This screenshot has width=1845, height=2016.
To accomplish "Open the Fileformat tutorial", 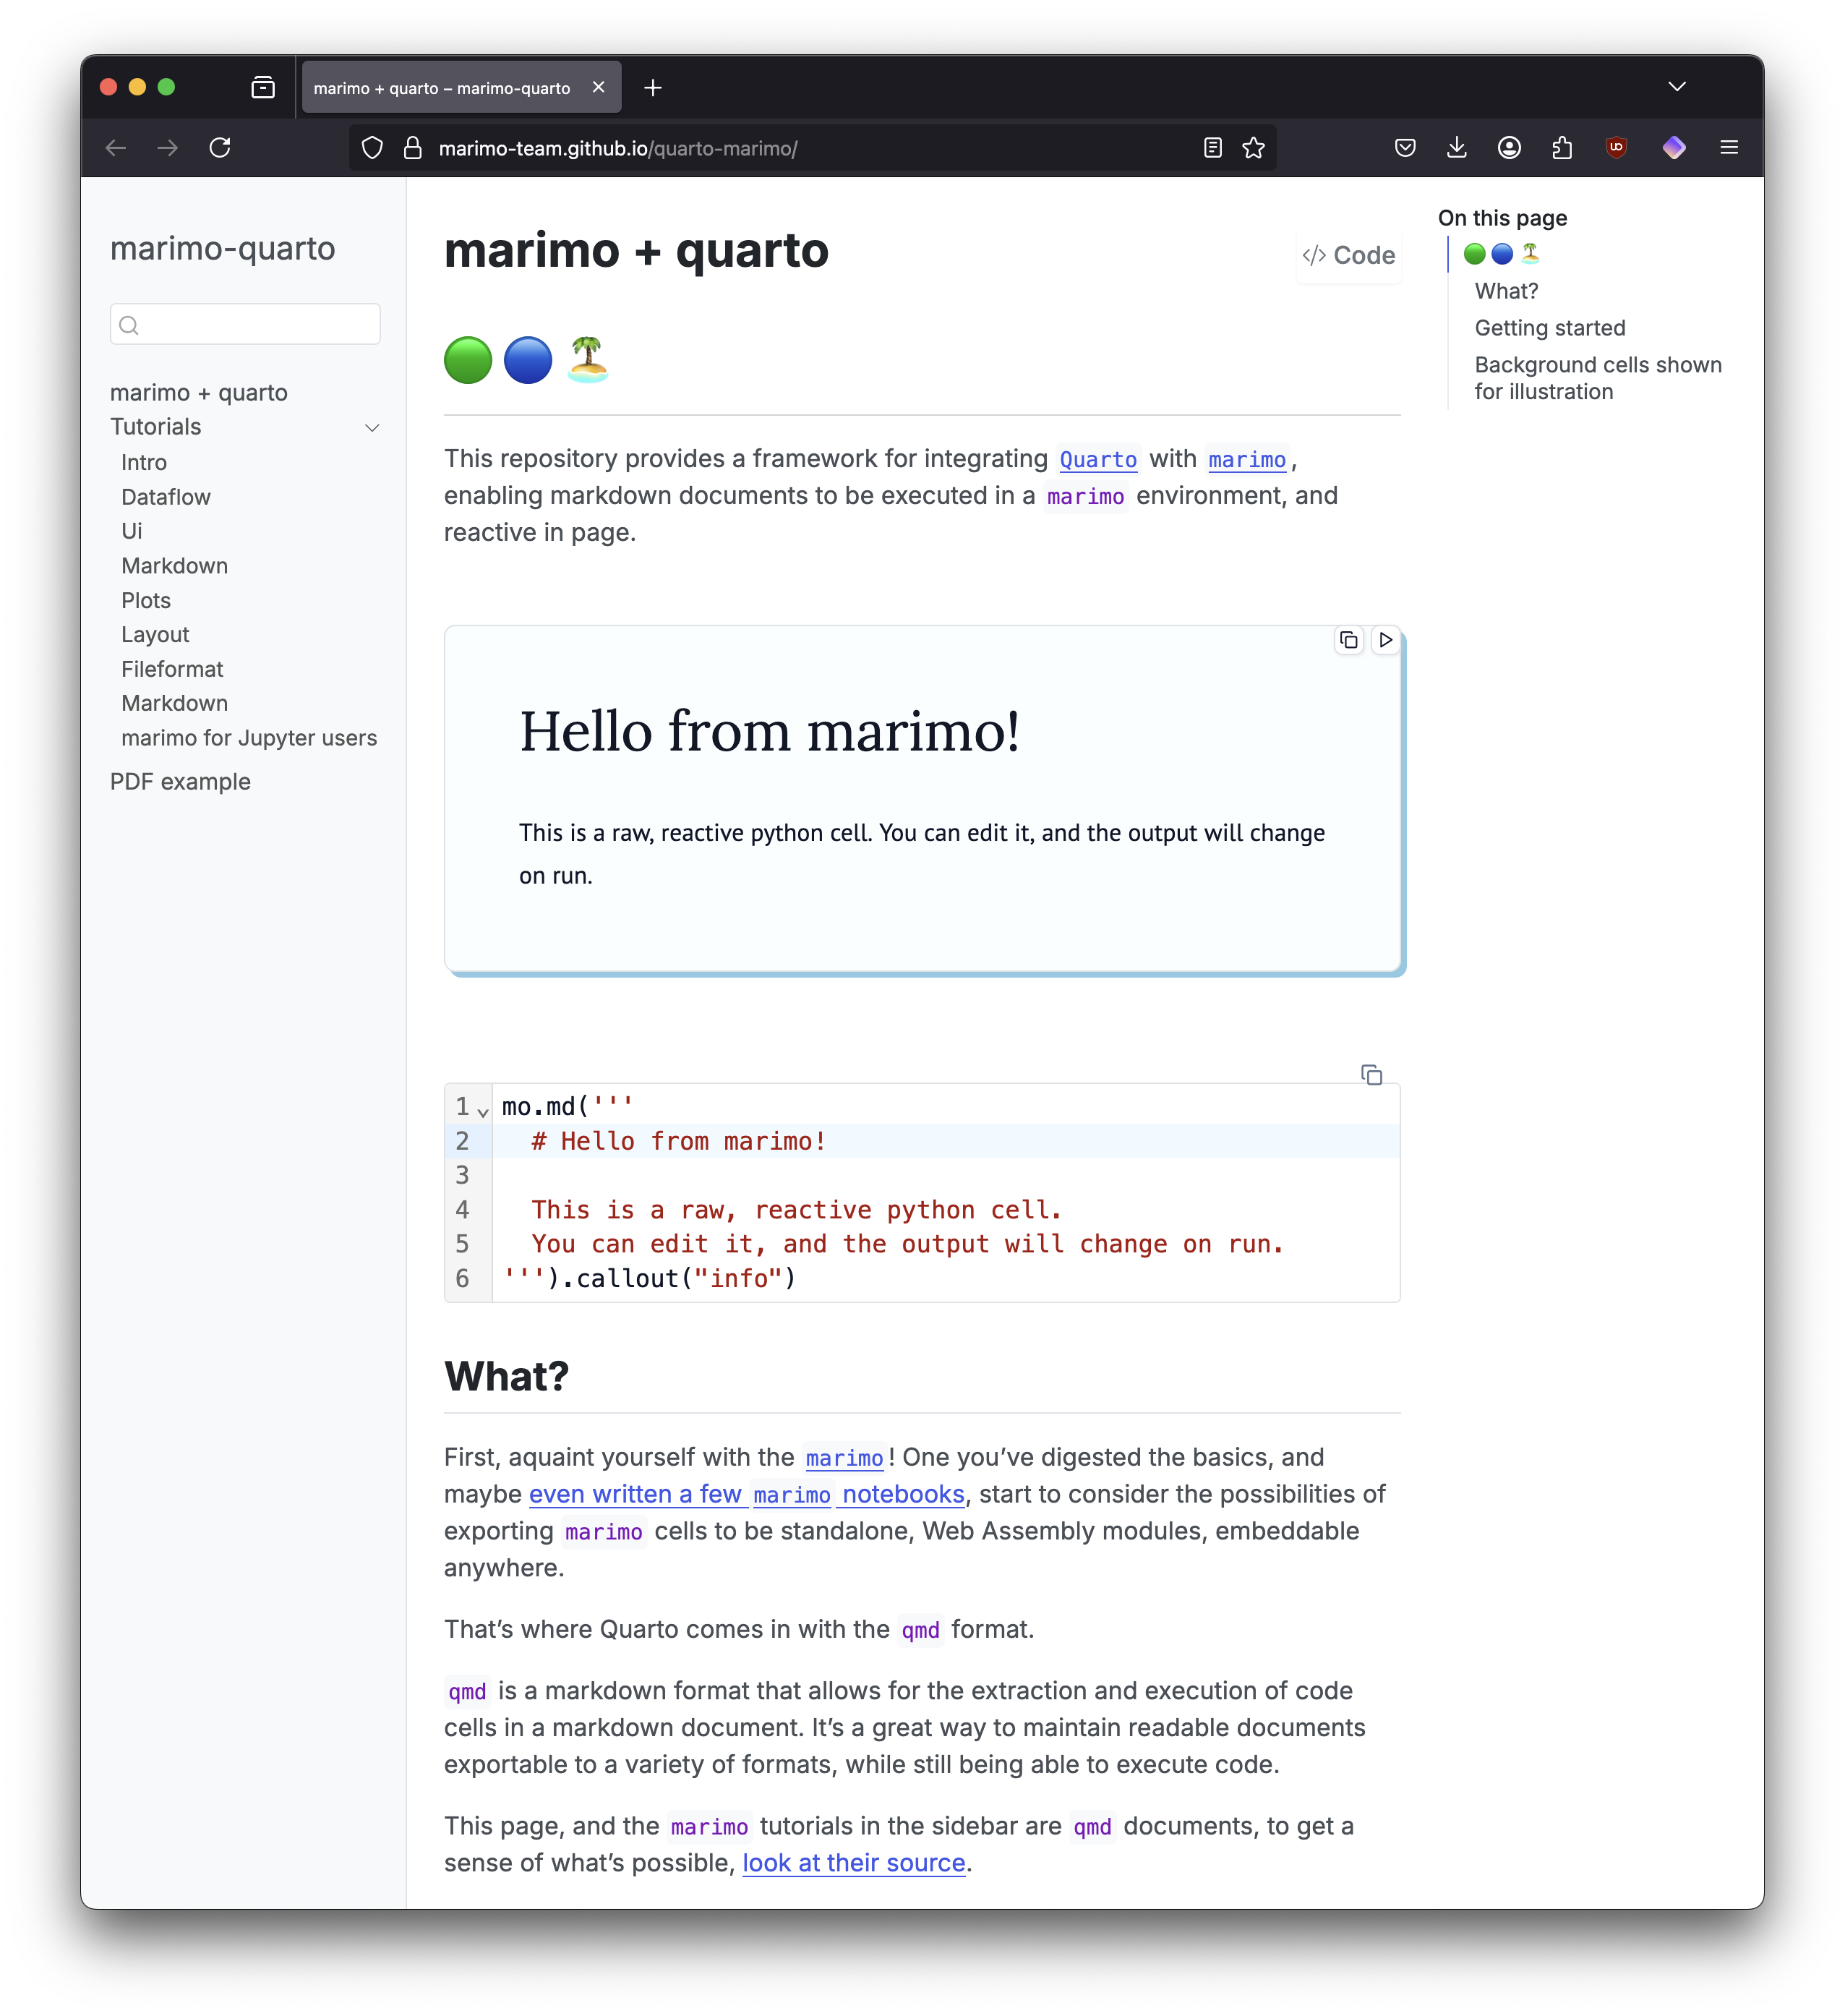I will [172, 669].
